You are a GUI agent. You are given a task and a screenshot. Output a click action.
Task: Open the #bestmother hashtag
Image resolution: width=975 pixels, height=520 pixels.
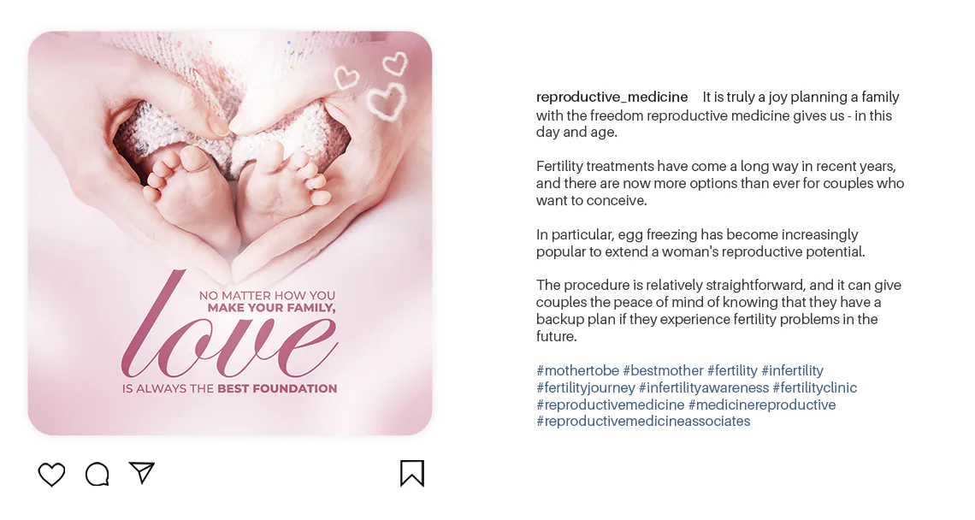tap(663, 370)
